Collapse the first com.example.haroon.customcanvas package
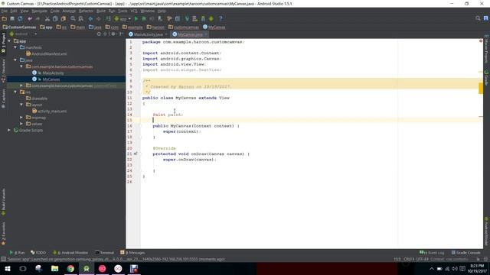 (21, 66)
